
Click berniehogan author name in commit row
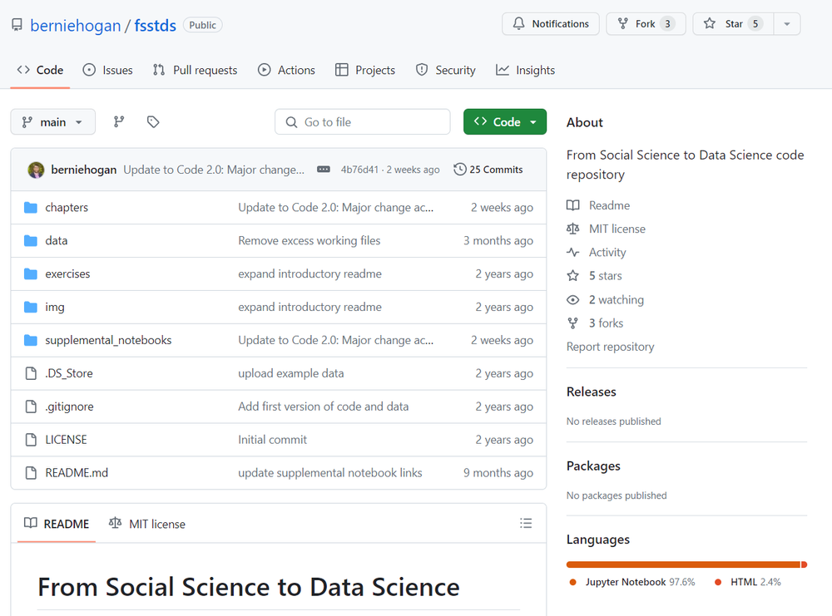(x=84, y=170)
